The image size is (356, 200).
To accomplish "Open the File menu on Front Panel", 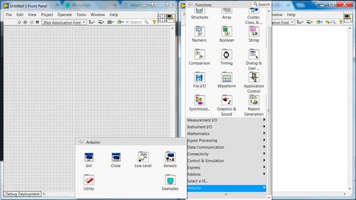I will 9,15.
